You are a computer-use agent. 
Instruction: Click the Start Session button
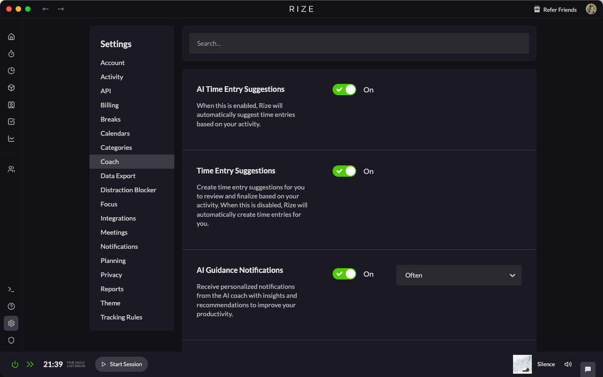[122, 364]
